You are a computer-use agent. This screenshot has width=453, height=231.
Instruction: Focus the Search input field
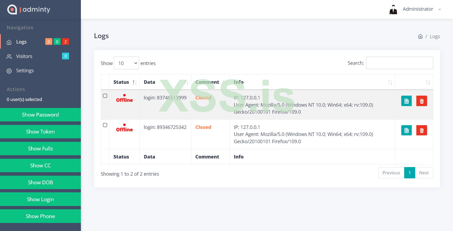tap(400, 63)
